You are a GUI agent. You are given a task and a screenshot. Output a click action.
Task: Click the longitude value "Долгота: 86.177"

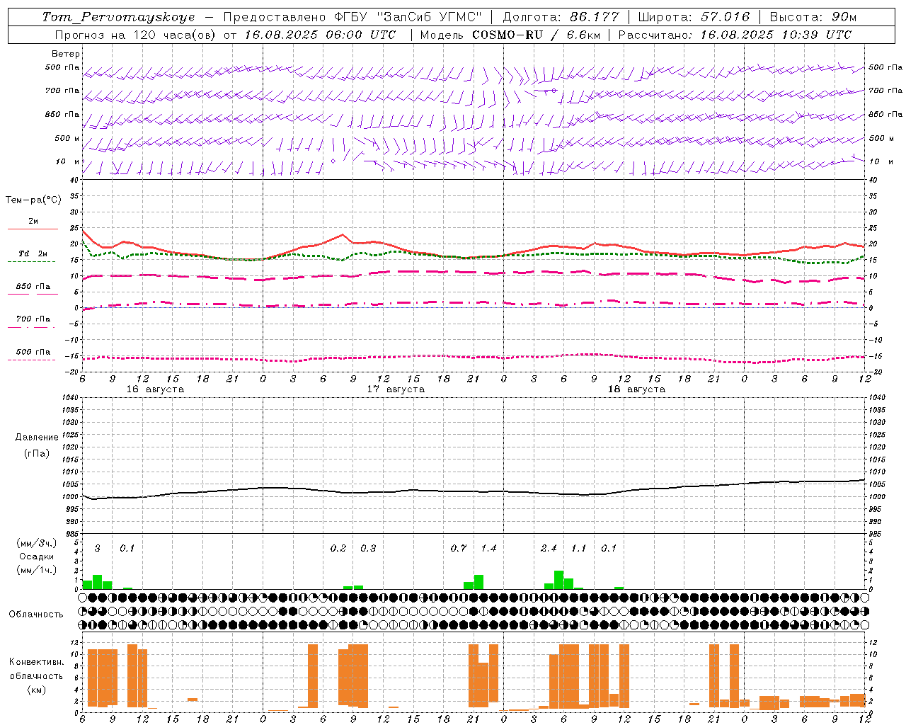[x=561, y=17]
